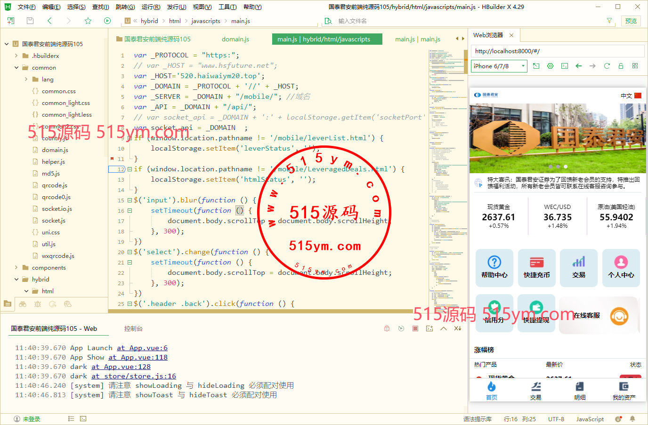Toggle fold on line 15 code block

click(130, 200)
